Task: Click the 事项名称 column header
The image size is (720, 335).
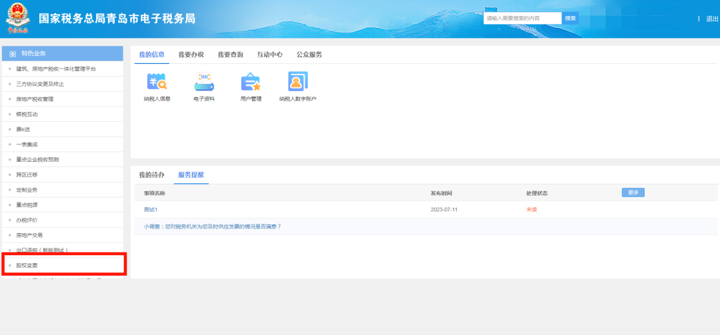Action: (154, 193)
